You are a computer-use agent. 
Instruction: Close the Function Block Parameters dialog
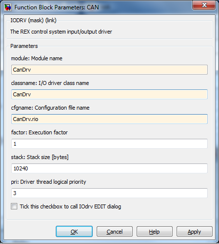point(204,5)
